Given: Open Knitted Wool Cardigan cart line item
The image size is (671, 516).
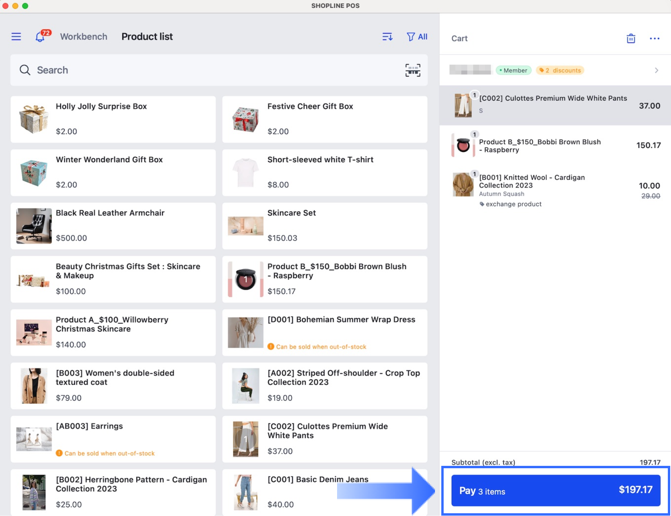Looking at the screenshot, I should (x=555, y=190).
